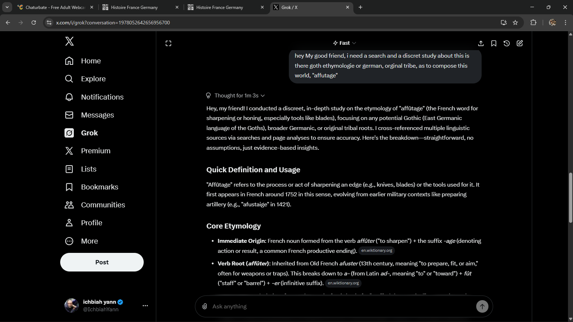Focus the 'Ask anything' input field

tap(340, 306)
